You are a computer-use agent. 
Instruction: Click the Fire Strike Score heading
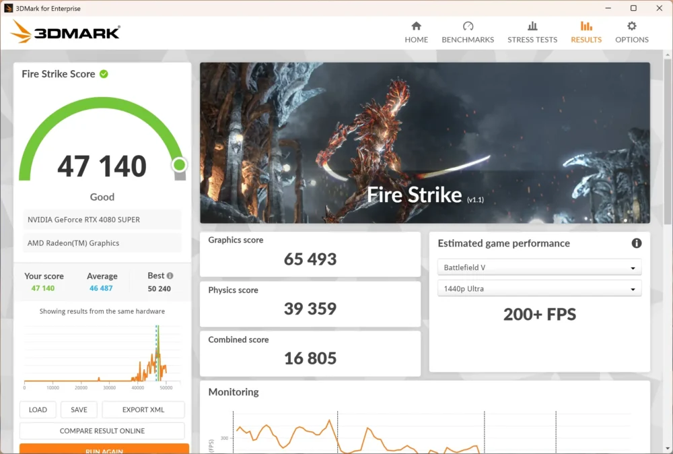tap(59, 74)
